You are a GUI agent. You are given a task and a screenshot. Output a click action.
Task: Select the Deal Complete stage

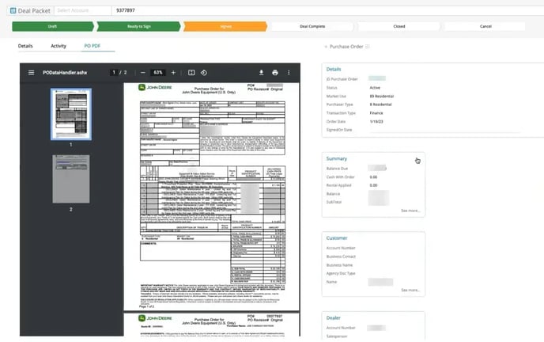[x=312, y=26]
